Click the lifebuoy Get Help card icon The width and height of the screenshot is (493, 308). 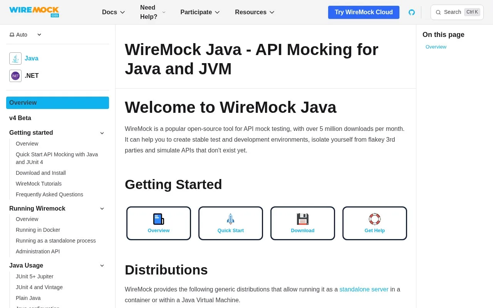375,219
